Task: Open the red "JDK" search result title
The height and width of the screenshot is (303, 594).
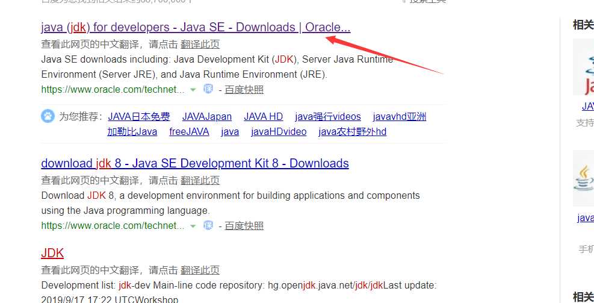Action: pos(52,253)
